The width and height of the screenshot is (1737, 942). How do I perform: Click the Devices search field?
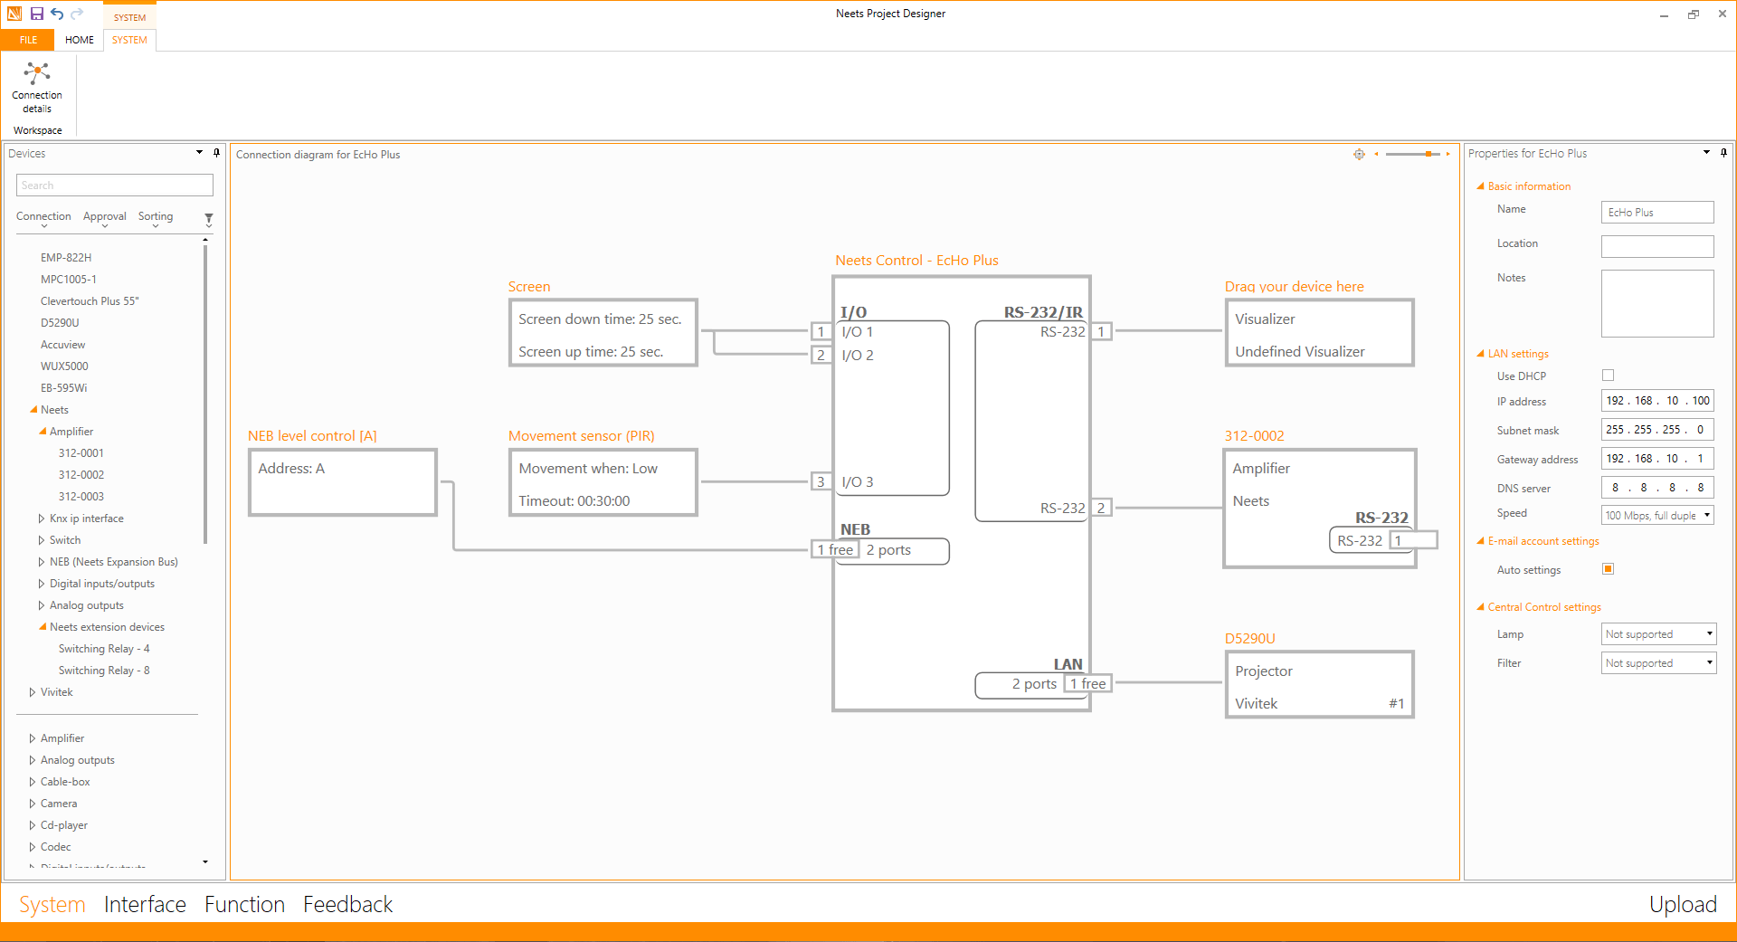click(x=115, y=186)
